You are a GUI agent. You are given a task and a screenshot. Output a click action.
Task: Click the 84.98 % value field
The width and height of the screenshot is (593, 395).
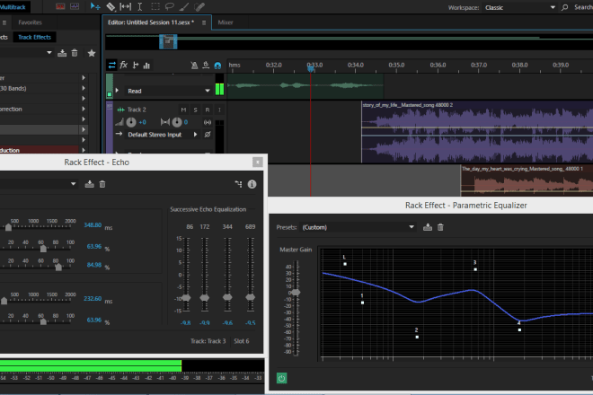coord(93,265)
